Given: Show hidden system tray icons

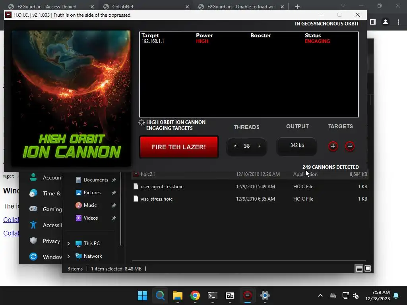Looking at the screenshot, I should click(x=320, y=295).
